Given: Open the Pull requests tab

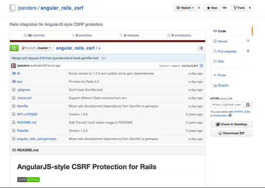Looking at the screenshot, I should coord(227,52).
